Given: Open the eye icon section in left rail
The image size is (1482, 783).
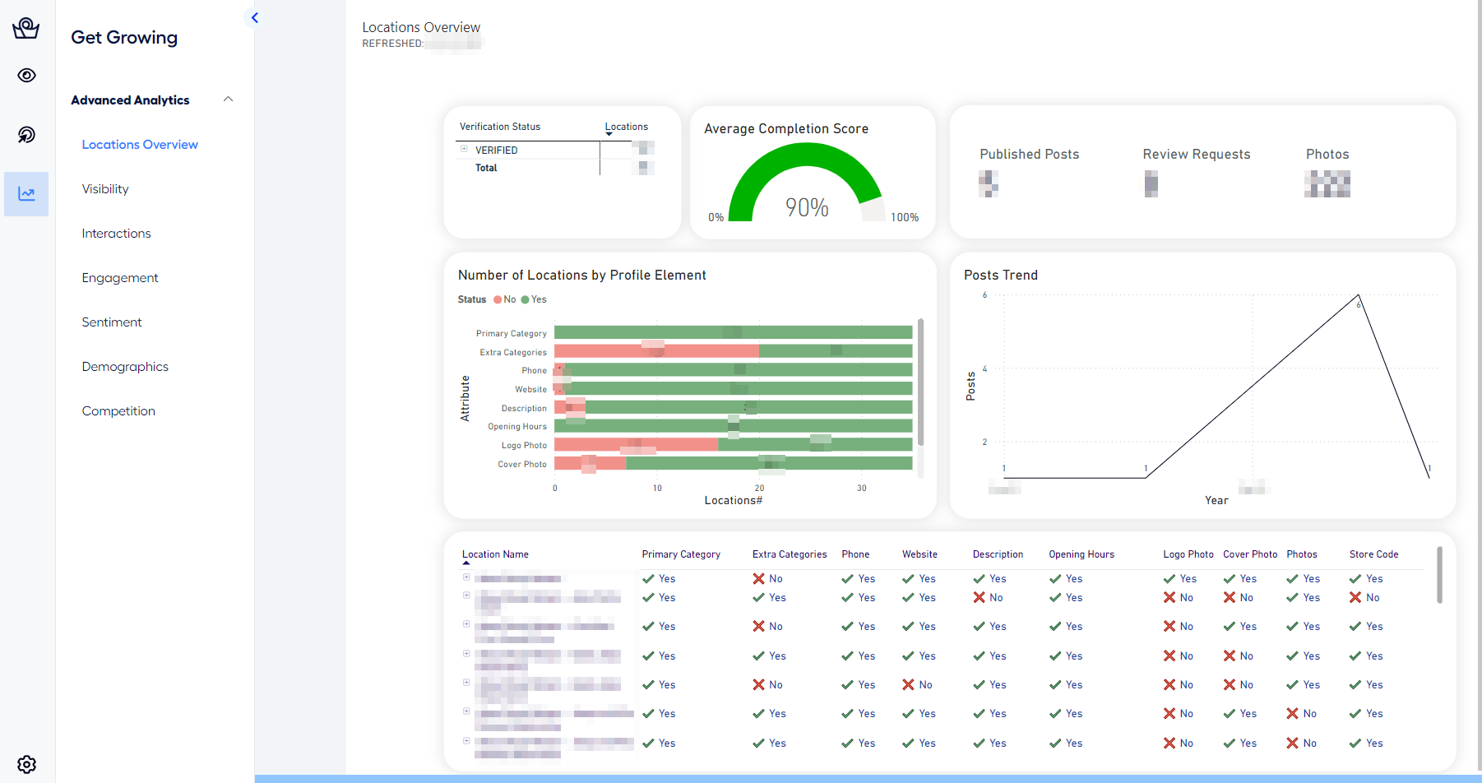Looking at the screenshot, I should click(26, 76).
